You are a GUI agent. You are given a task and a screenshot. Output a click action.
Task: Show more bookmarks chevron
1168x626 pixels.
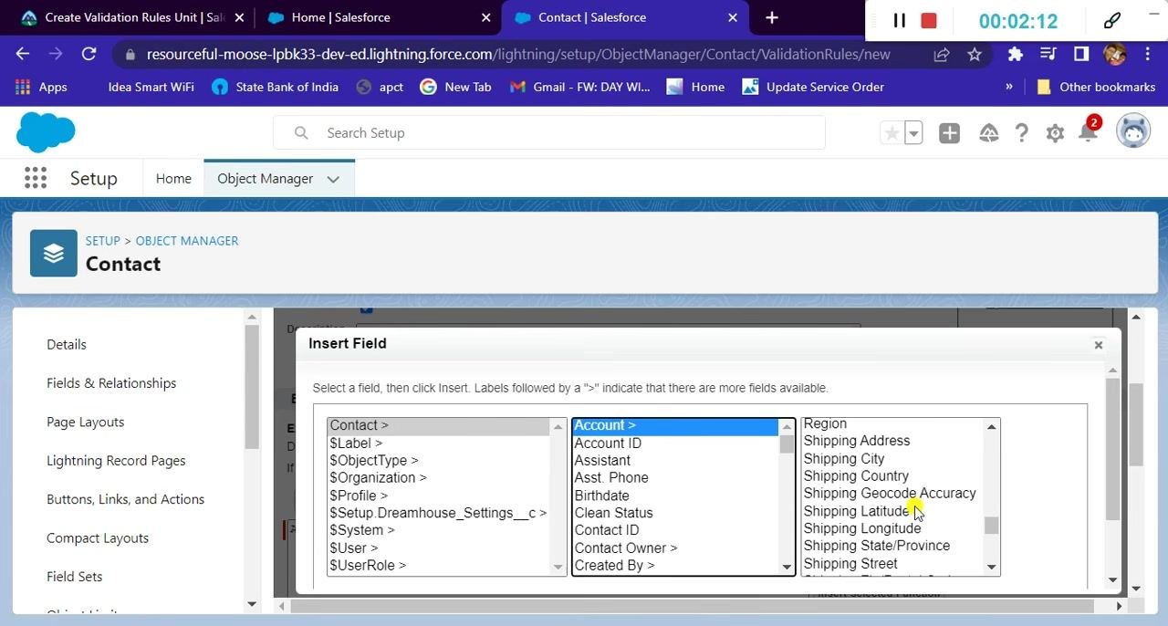[x=1009, y=87]
